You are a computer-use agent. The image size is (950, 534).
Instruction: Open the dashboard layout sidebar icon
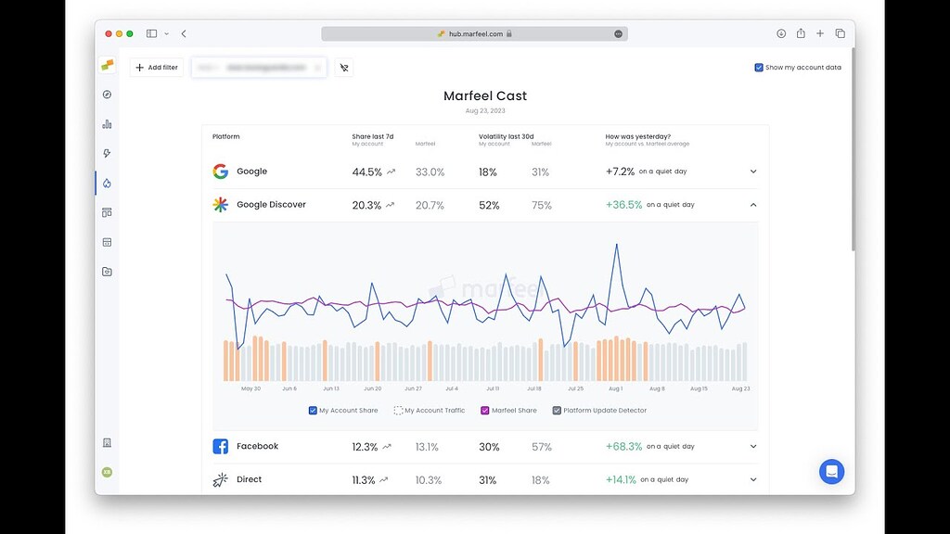click(107, 212)
